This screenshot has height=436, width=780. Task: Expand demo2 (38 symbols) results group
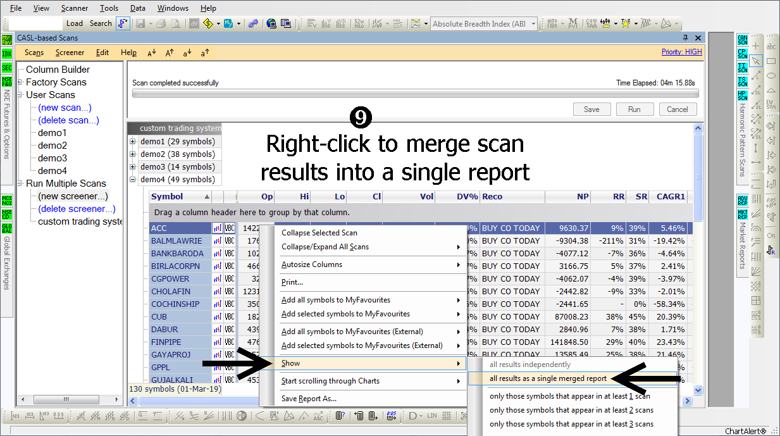pos(133,154)
